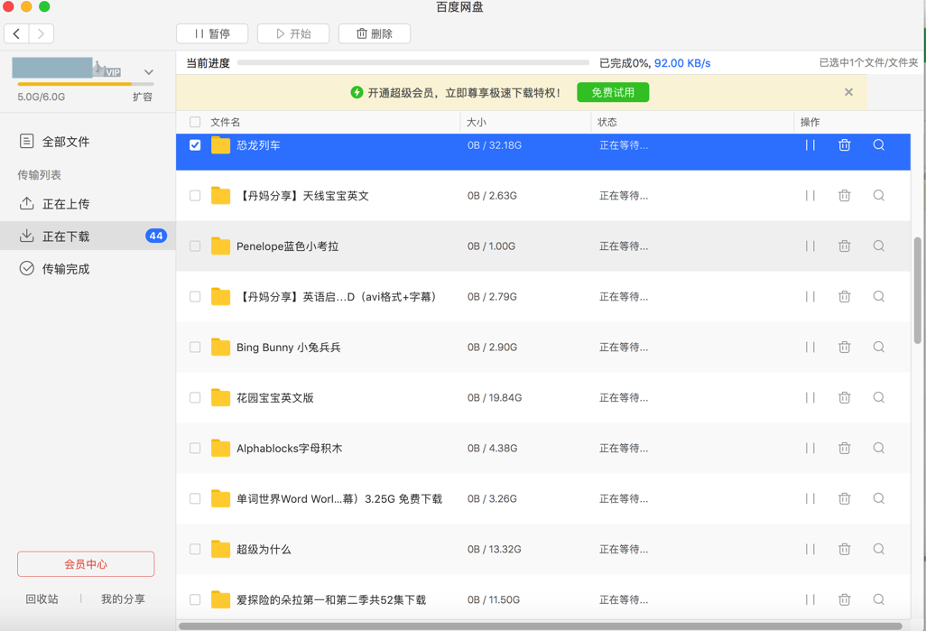Screen dimensions: 926x631
Task: Open the 正在上传 list
Action: pos(88,204)
